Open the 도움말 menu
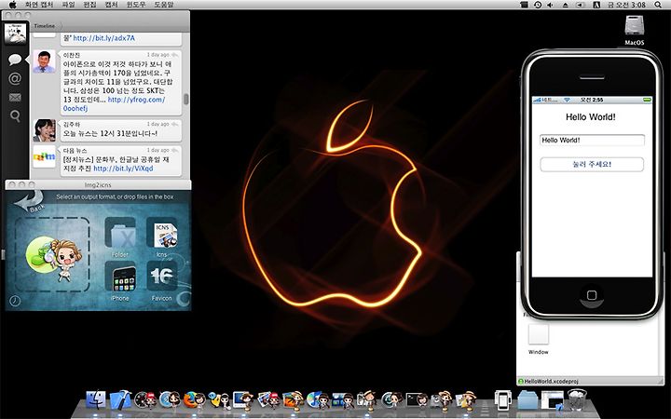 pyautogui.click(x=163, y=5)
